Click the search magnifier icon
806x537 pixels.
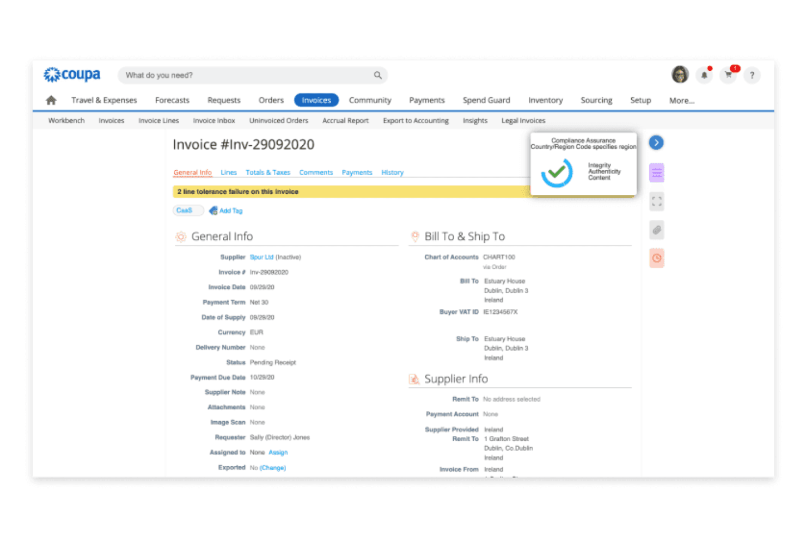coord(377,75)
